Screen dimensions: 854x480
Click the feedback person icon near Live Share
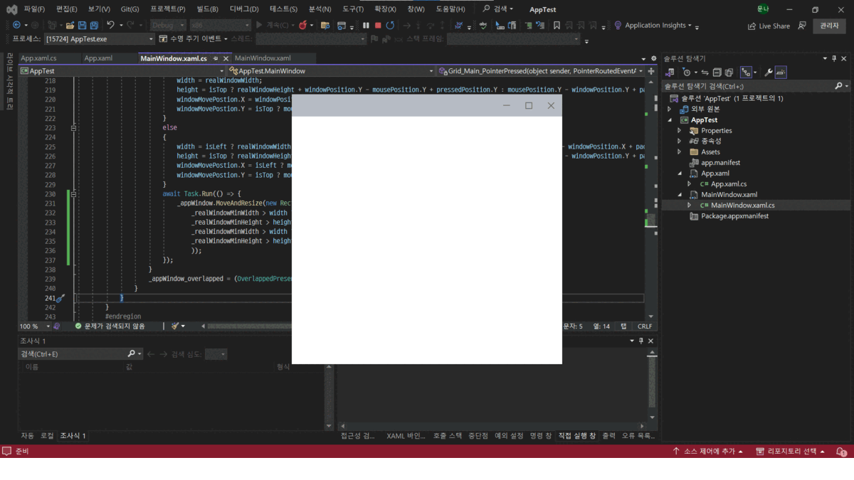click(x=802, y=26)
